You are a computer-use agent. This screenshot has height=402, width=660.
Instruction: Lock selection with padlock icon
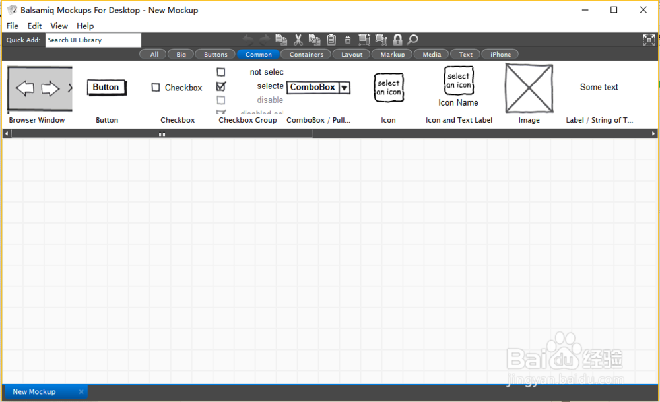click(x=397, y=40)
